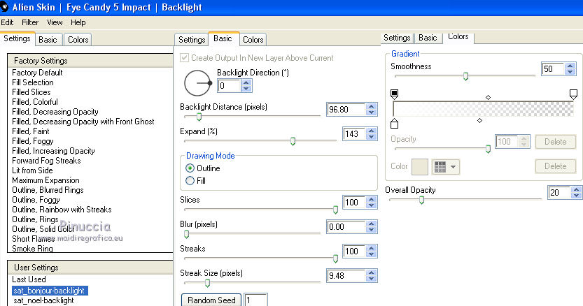Click the upper gradient midpoint diamond
Viewport: 583px width, 306px height.
pyautogui.click(x=489, y=97)
